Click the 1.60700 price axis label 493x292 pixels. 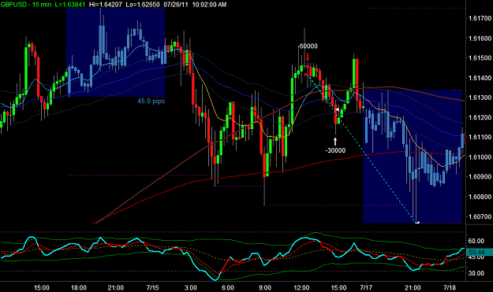pos(480,216)
